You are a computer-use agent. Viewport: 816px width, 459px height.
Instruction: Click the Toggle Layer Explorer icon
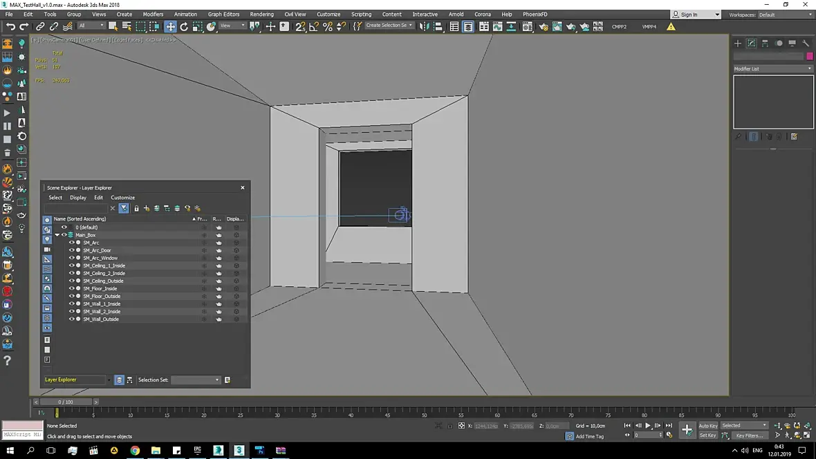pyautogui.click(x=468, y=26)
